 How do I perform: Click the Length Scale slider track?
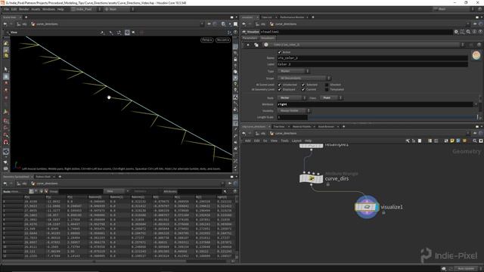[392, 118]
